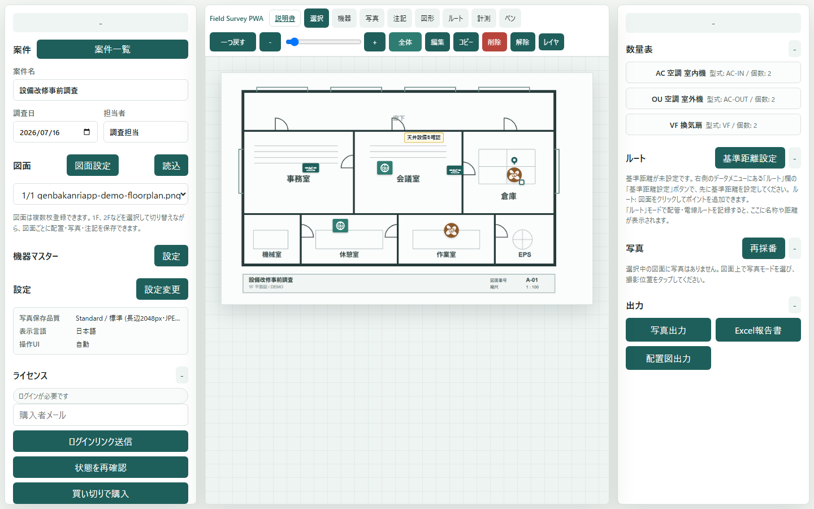Switch to the ルート mode tab
This screenshot has height=509, width=814.
click(x=456, y=18)
